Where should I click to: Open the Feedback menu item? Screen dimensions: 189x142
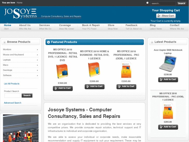134,27
